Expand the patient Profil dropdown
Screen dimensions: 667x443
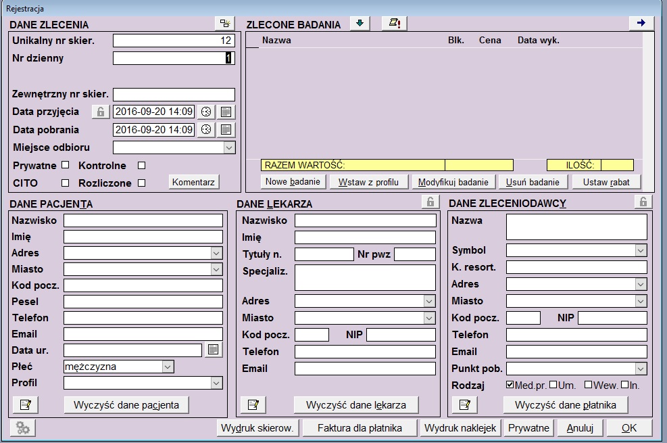pos(216,383)
